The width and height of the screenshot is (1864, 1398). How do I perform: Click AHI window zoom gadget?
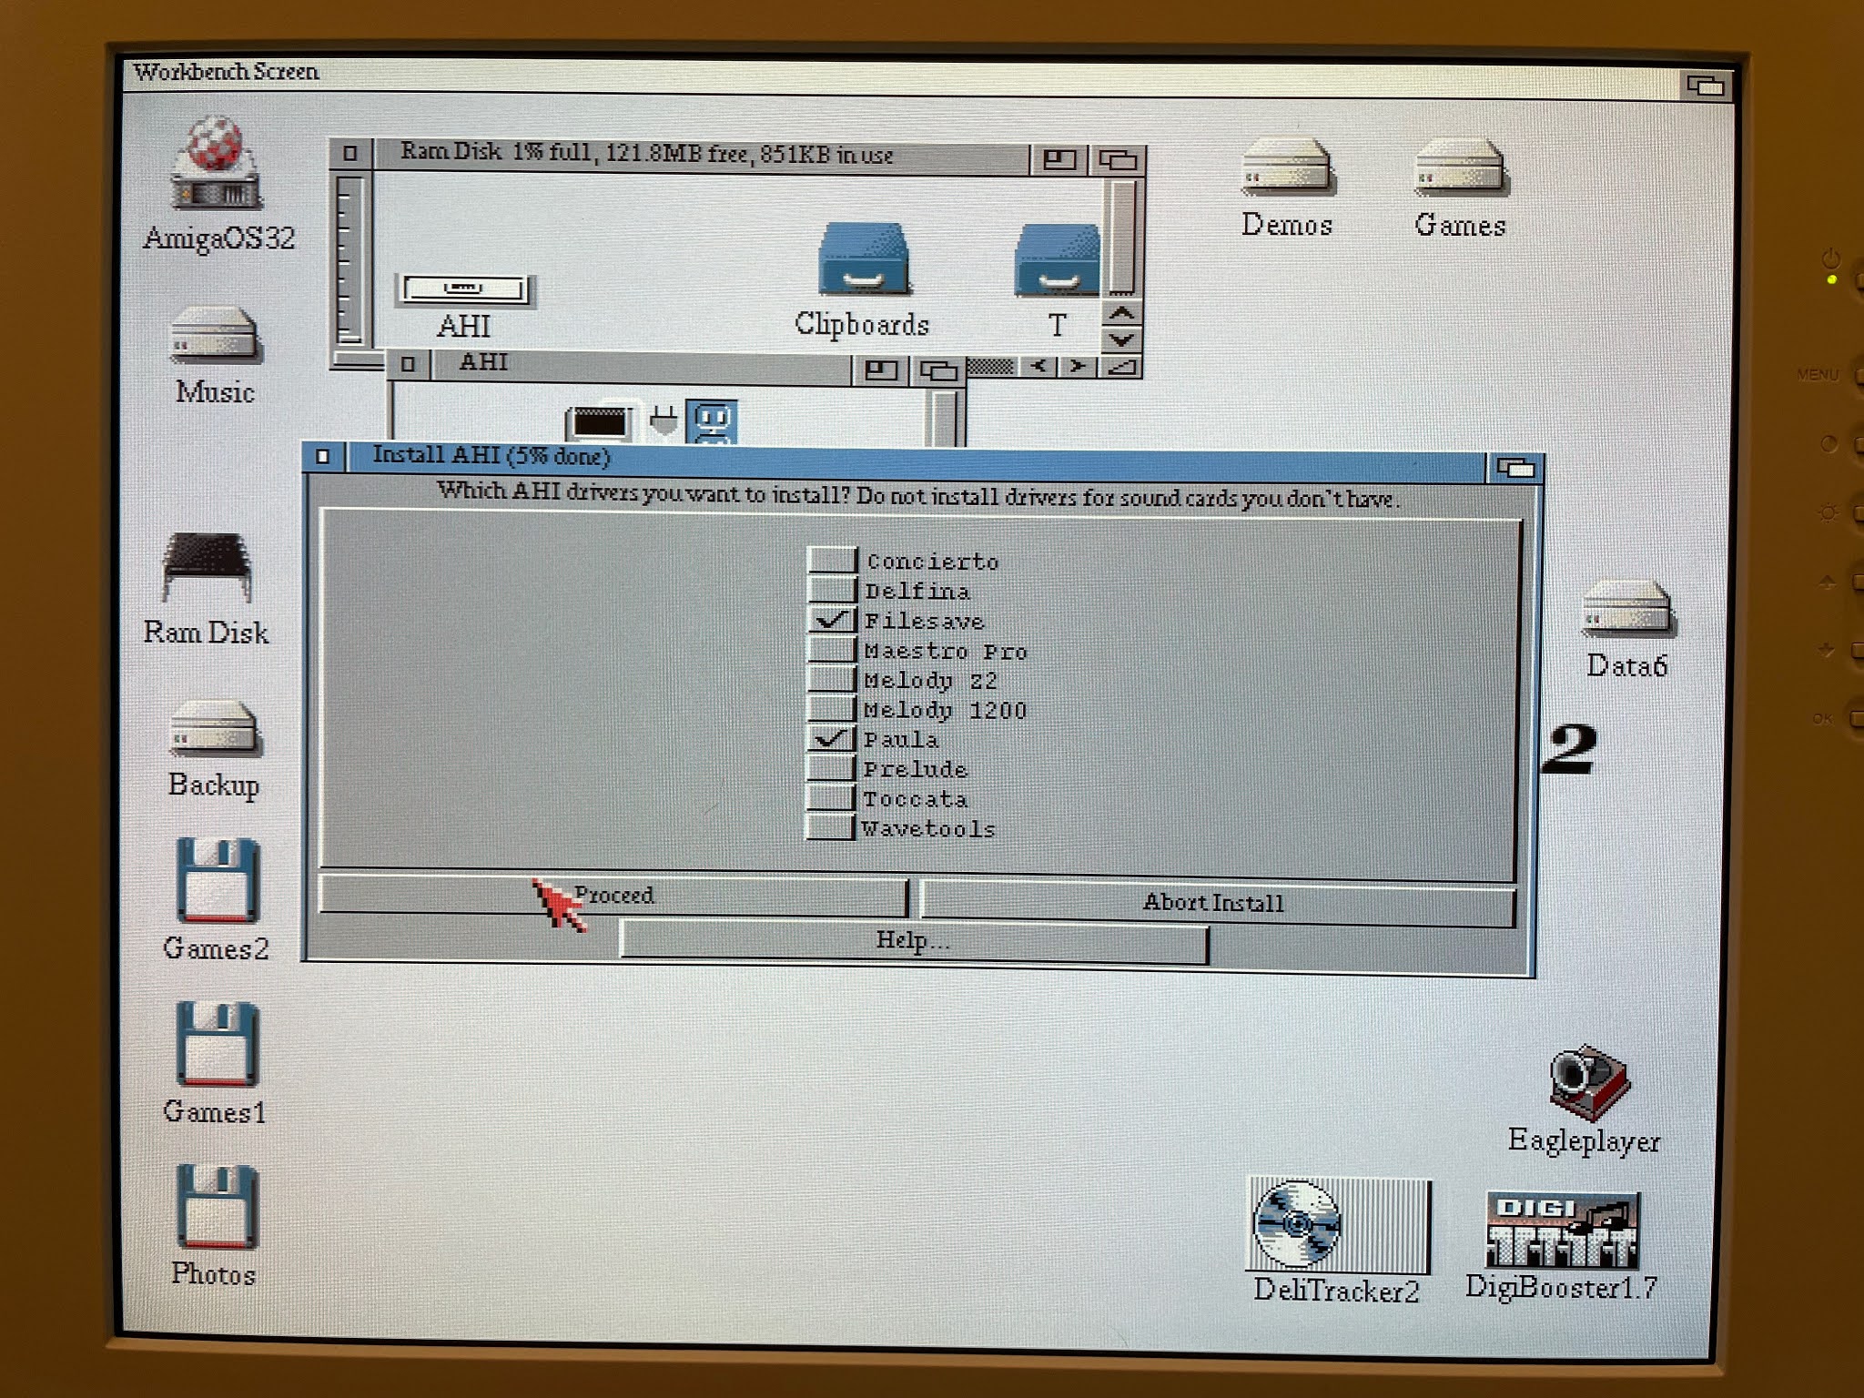pos(879,370)
